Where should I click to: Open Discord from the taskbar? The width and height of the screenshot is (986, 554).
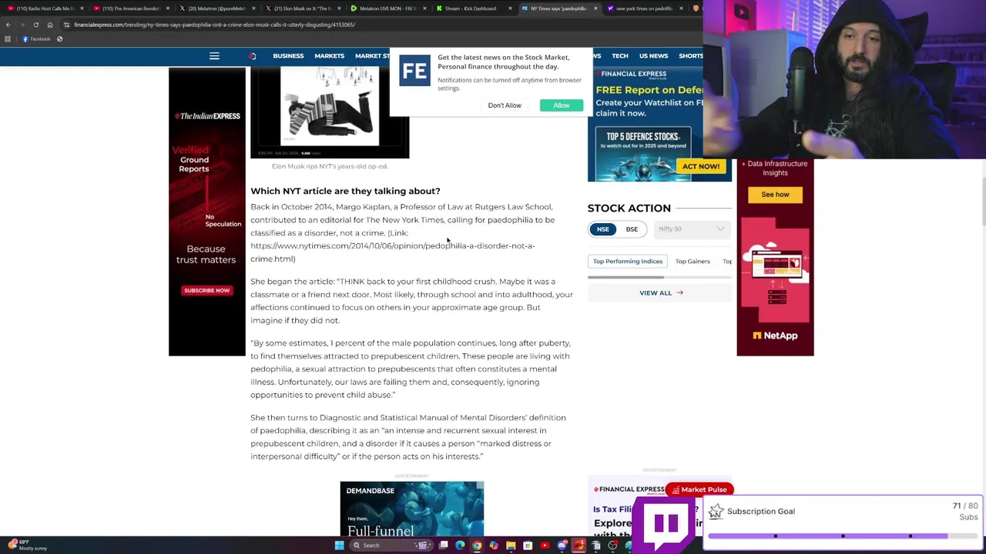tap(562, 546)
